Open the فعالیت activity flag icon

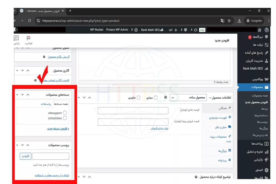pos(29,38)
